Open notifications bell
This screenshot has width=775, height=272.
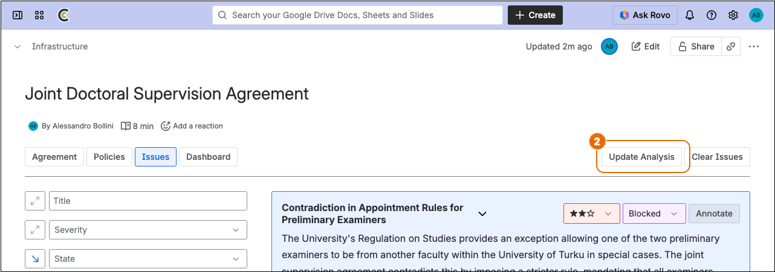690,15
